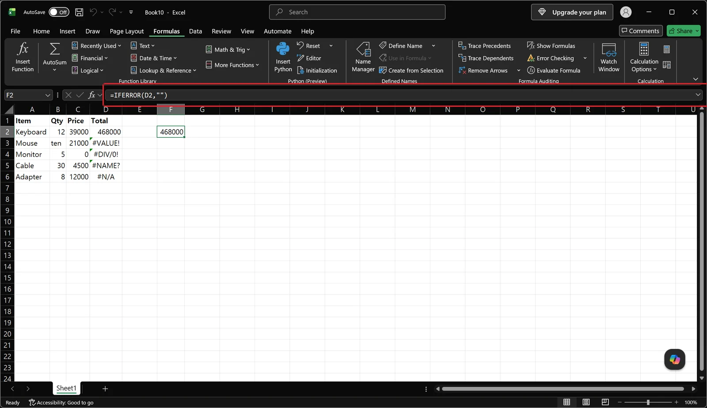Open the More Functions dropdown
The height and width of the screenshot is (408, 707).
(x=232, y=65)
